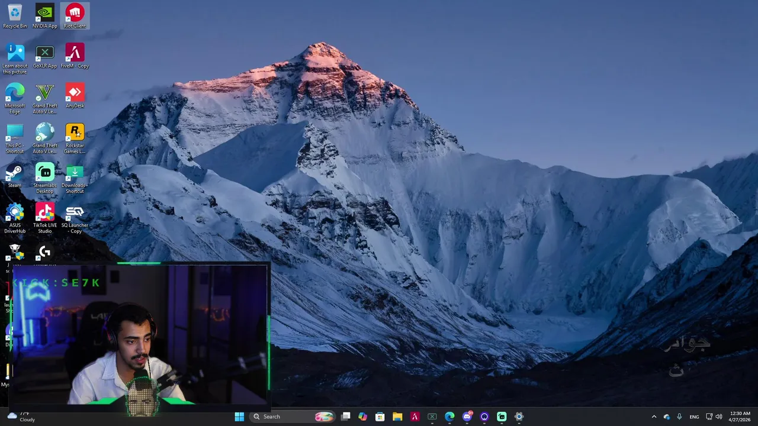Select the Grand Theft Auto V icon beside Edge
Viewport: 758px width, 426px height.
45,98
